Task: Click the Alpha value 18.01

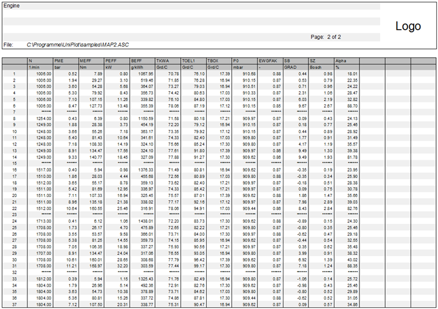Action: point(353,74)
